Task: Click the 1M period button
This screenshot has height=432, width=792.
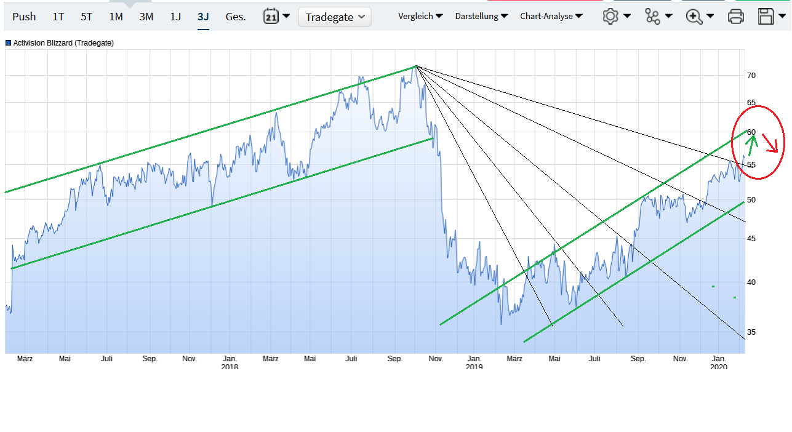Action: point(116,17)
